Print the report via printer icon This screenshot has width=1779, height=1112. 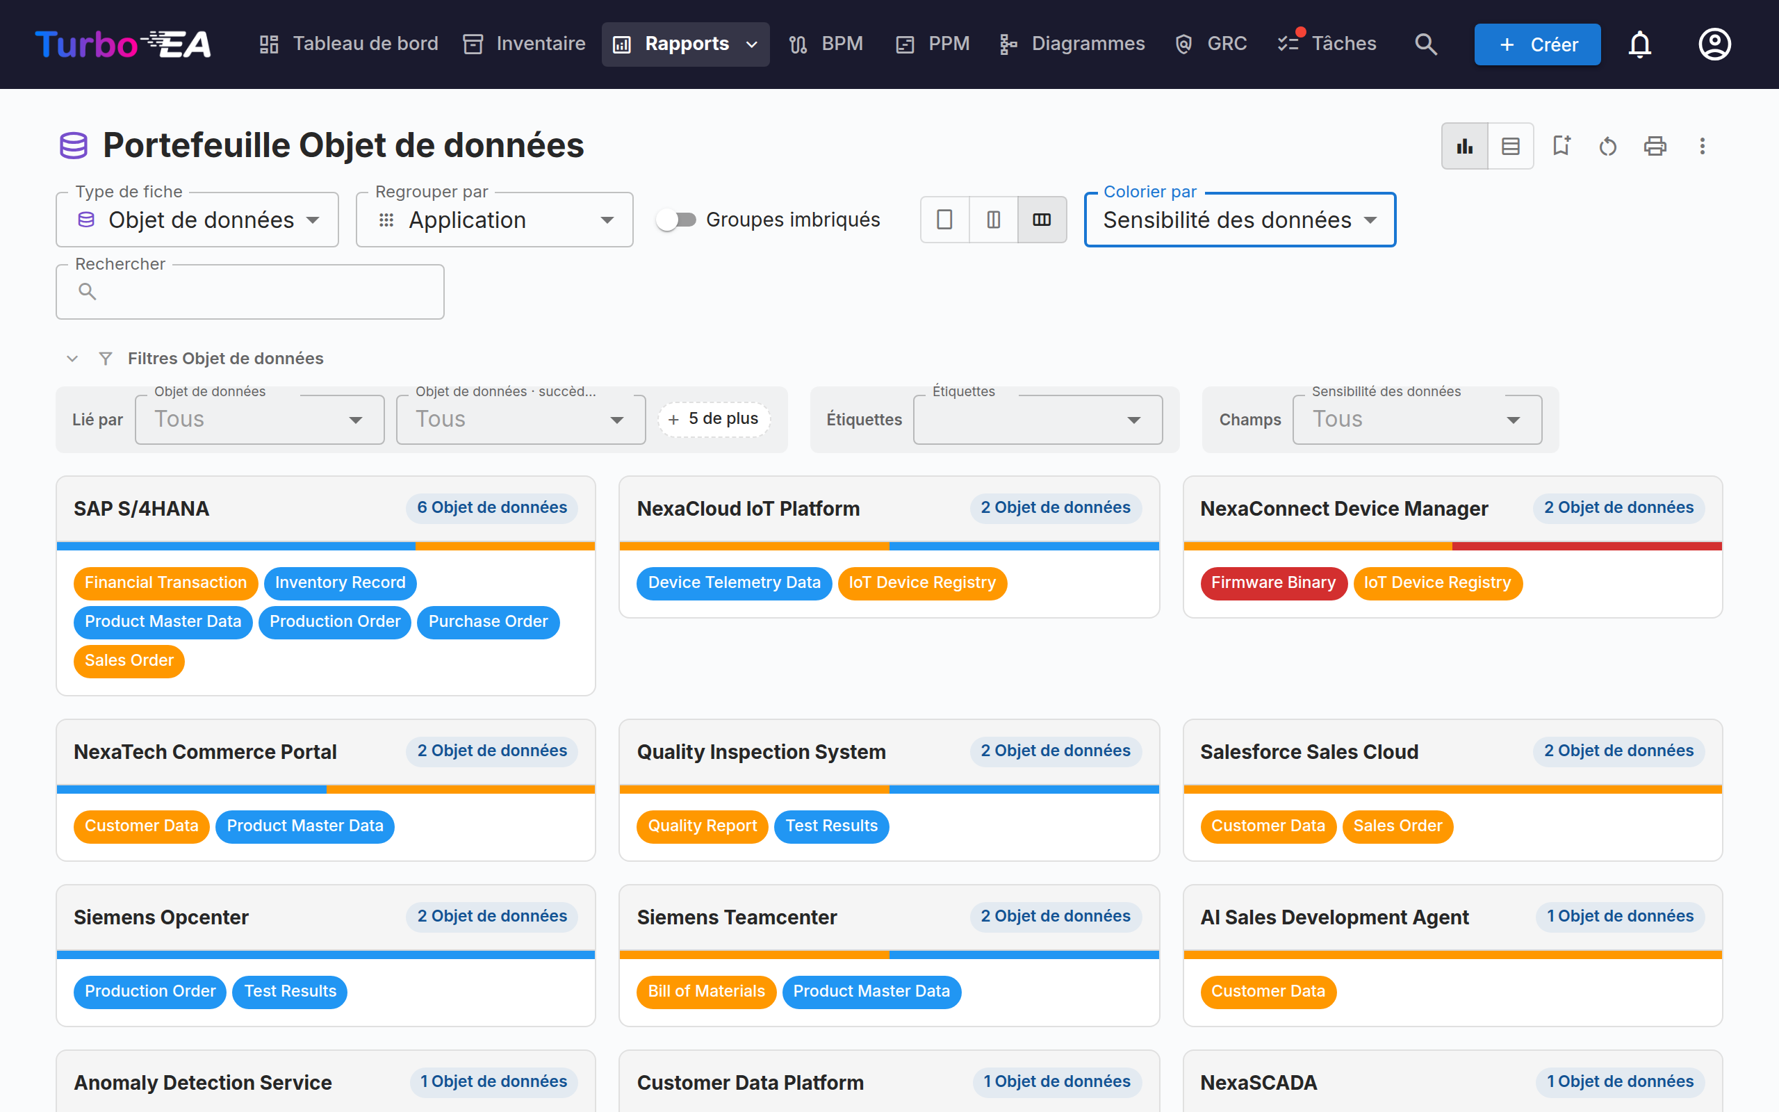pyautogui.click(x=1655, y=147)
